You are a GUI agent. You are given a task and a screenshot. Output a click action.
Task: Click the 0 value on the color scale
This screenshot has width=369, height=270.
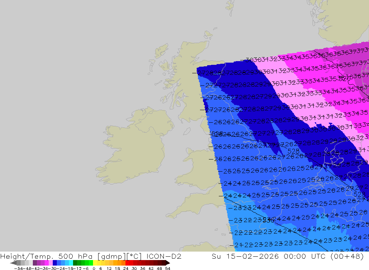point(94,269)
